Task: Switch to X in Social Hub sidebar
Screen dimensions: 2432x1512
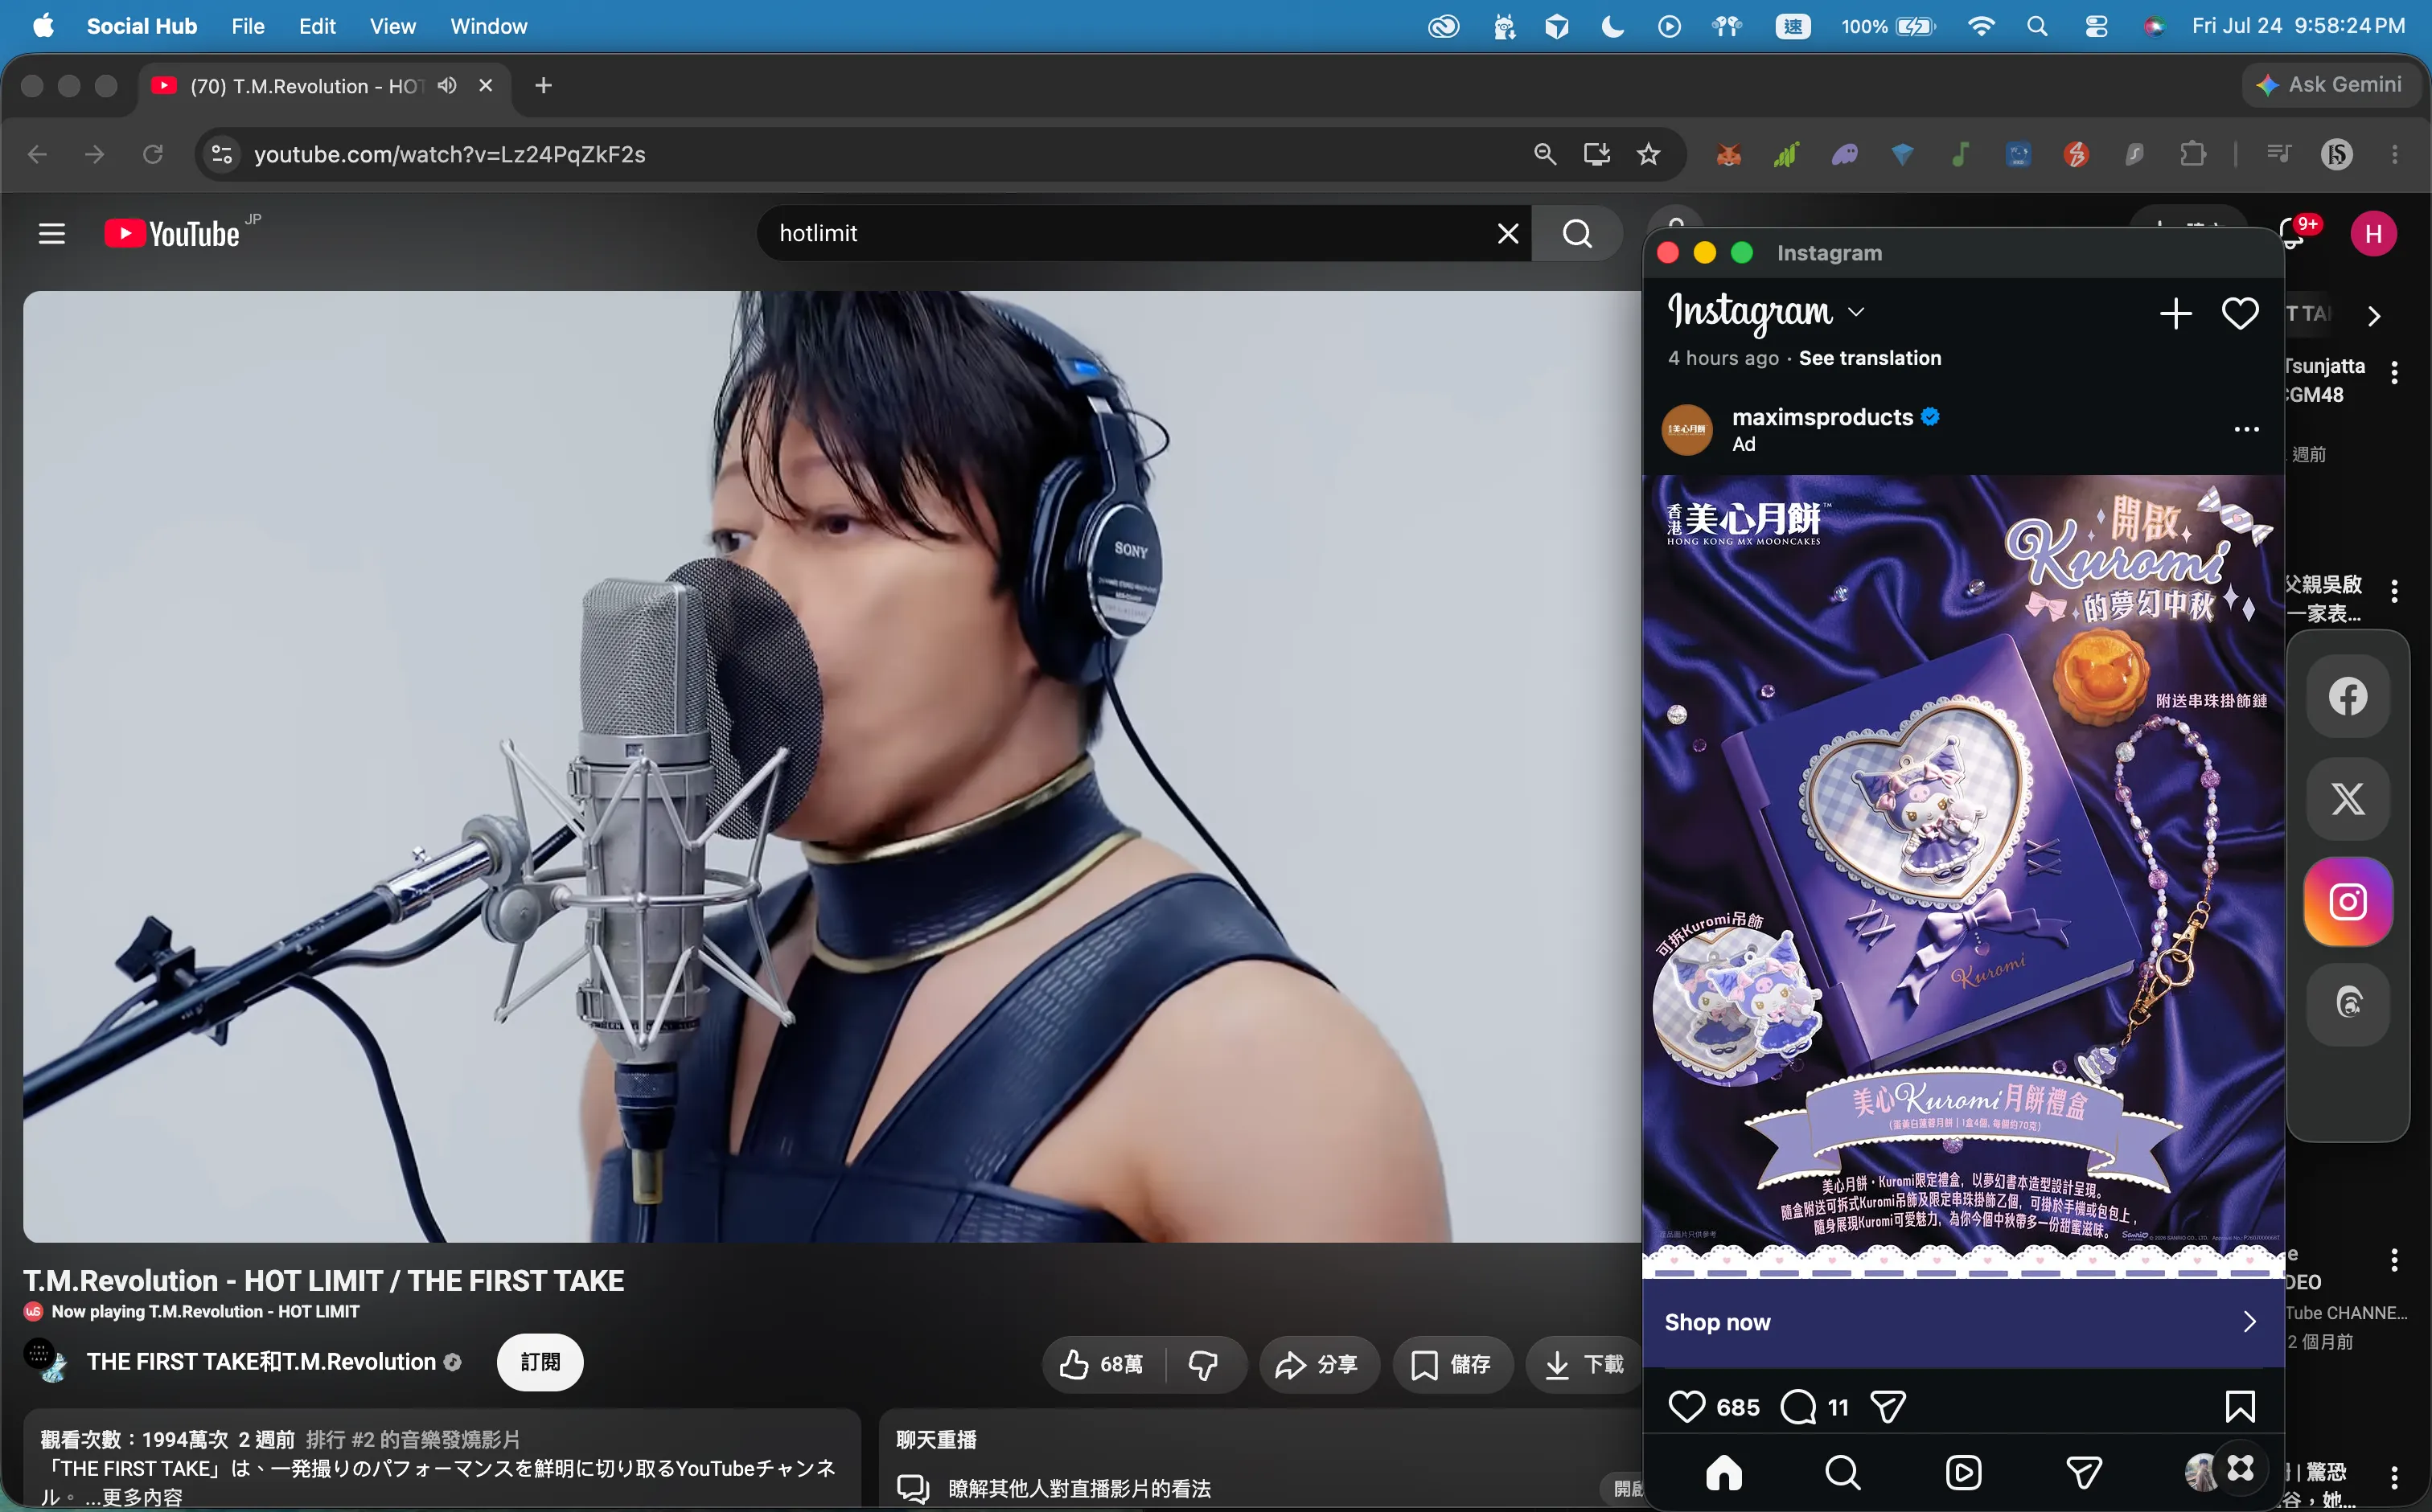Action: [x=2348, y=799]
